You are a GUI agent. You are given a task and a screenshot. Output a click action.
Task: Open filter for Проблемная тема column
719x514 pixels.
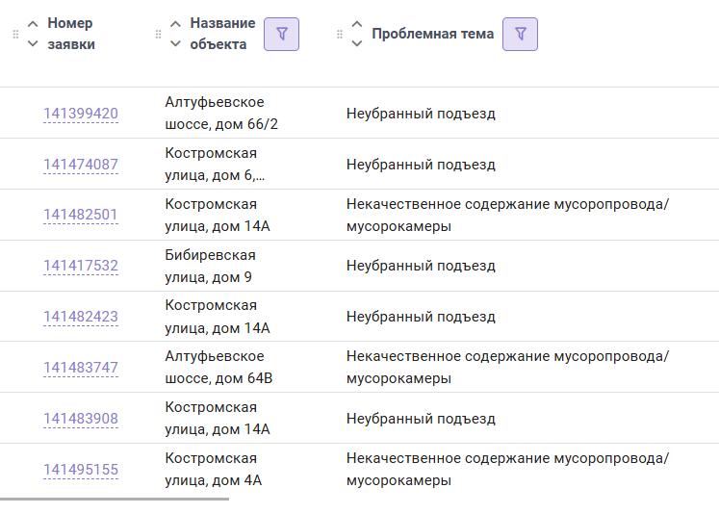520,34
